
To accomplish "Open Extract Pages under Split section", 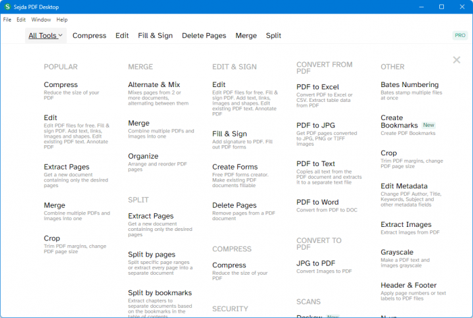I will (151, 216).
